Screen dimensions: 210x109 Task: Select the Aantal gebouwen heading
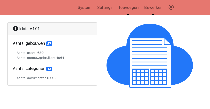click(29, 43)
